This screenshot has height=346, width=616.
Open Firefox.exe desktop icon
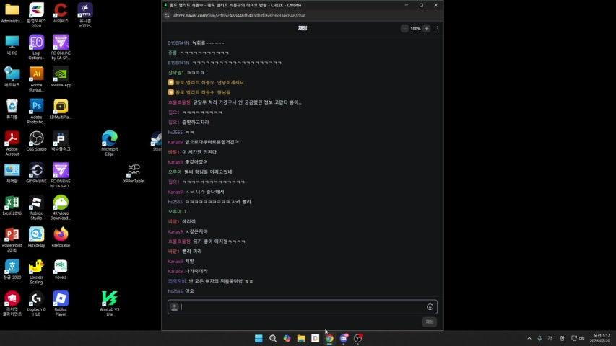point(61,237)
